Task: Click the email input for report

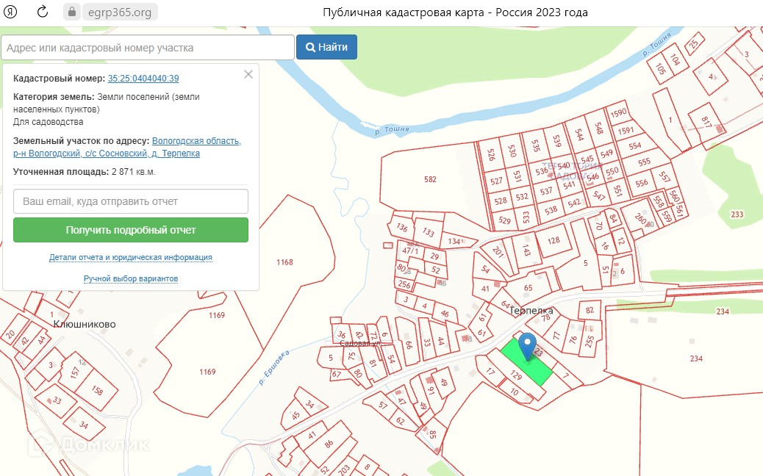Action: [x=131, y=201]
